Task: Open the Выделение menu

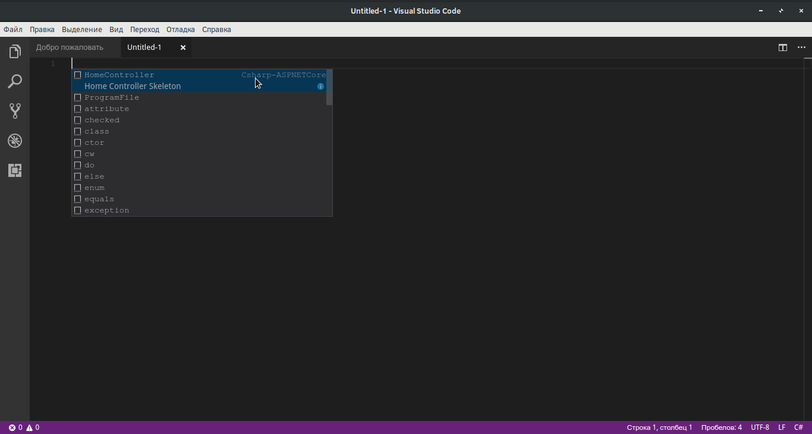Action: tap(82, 29)
